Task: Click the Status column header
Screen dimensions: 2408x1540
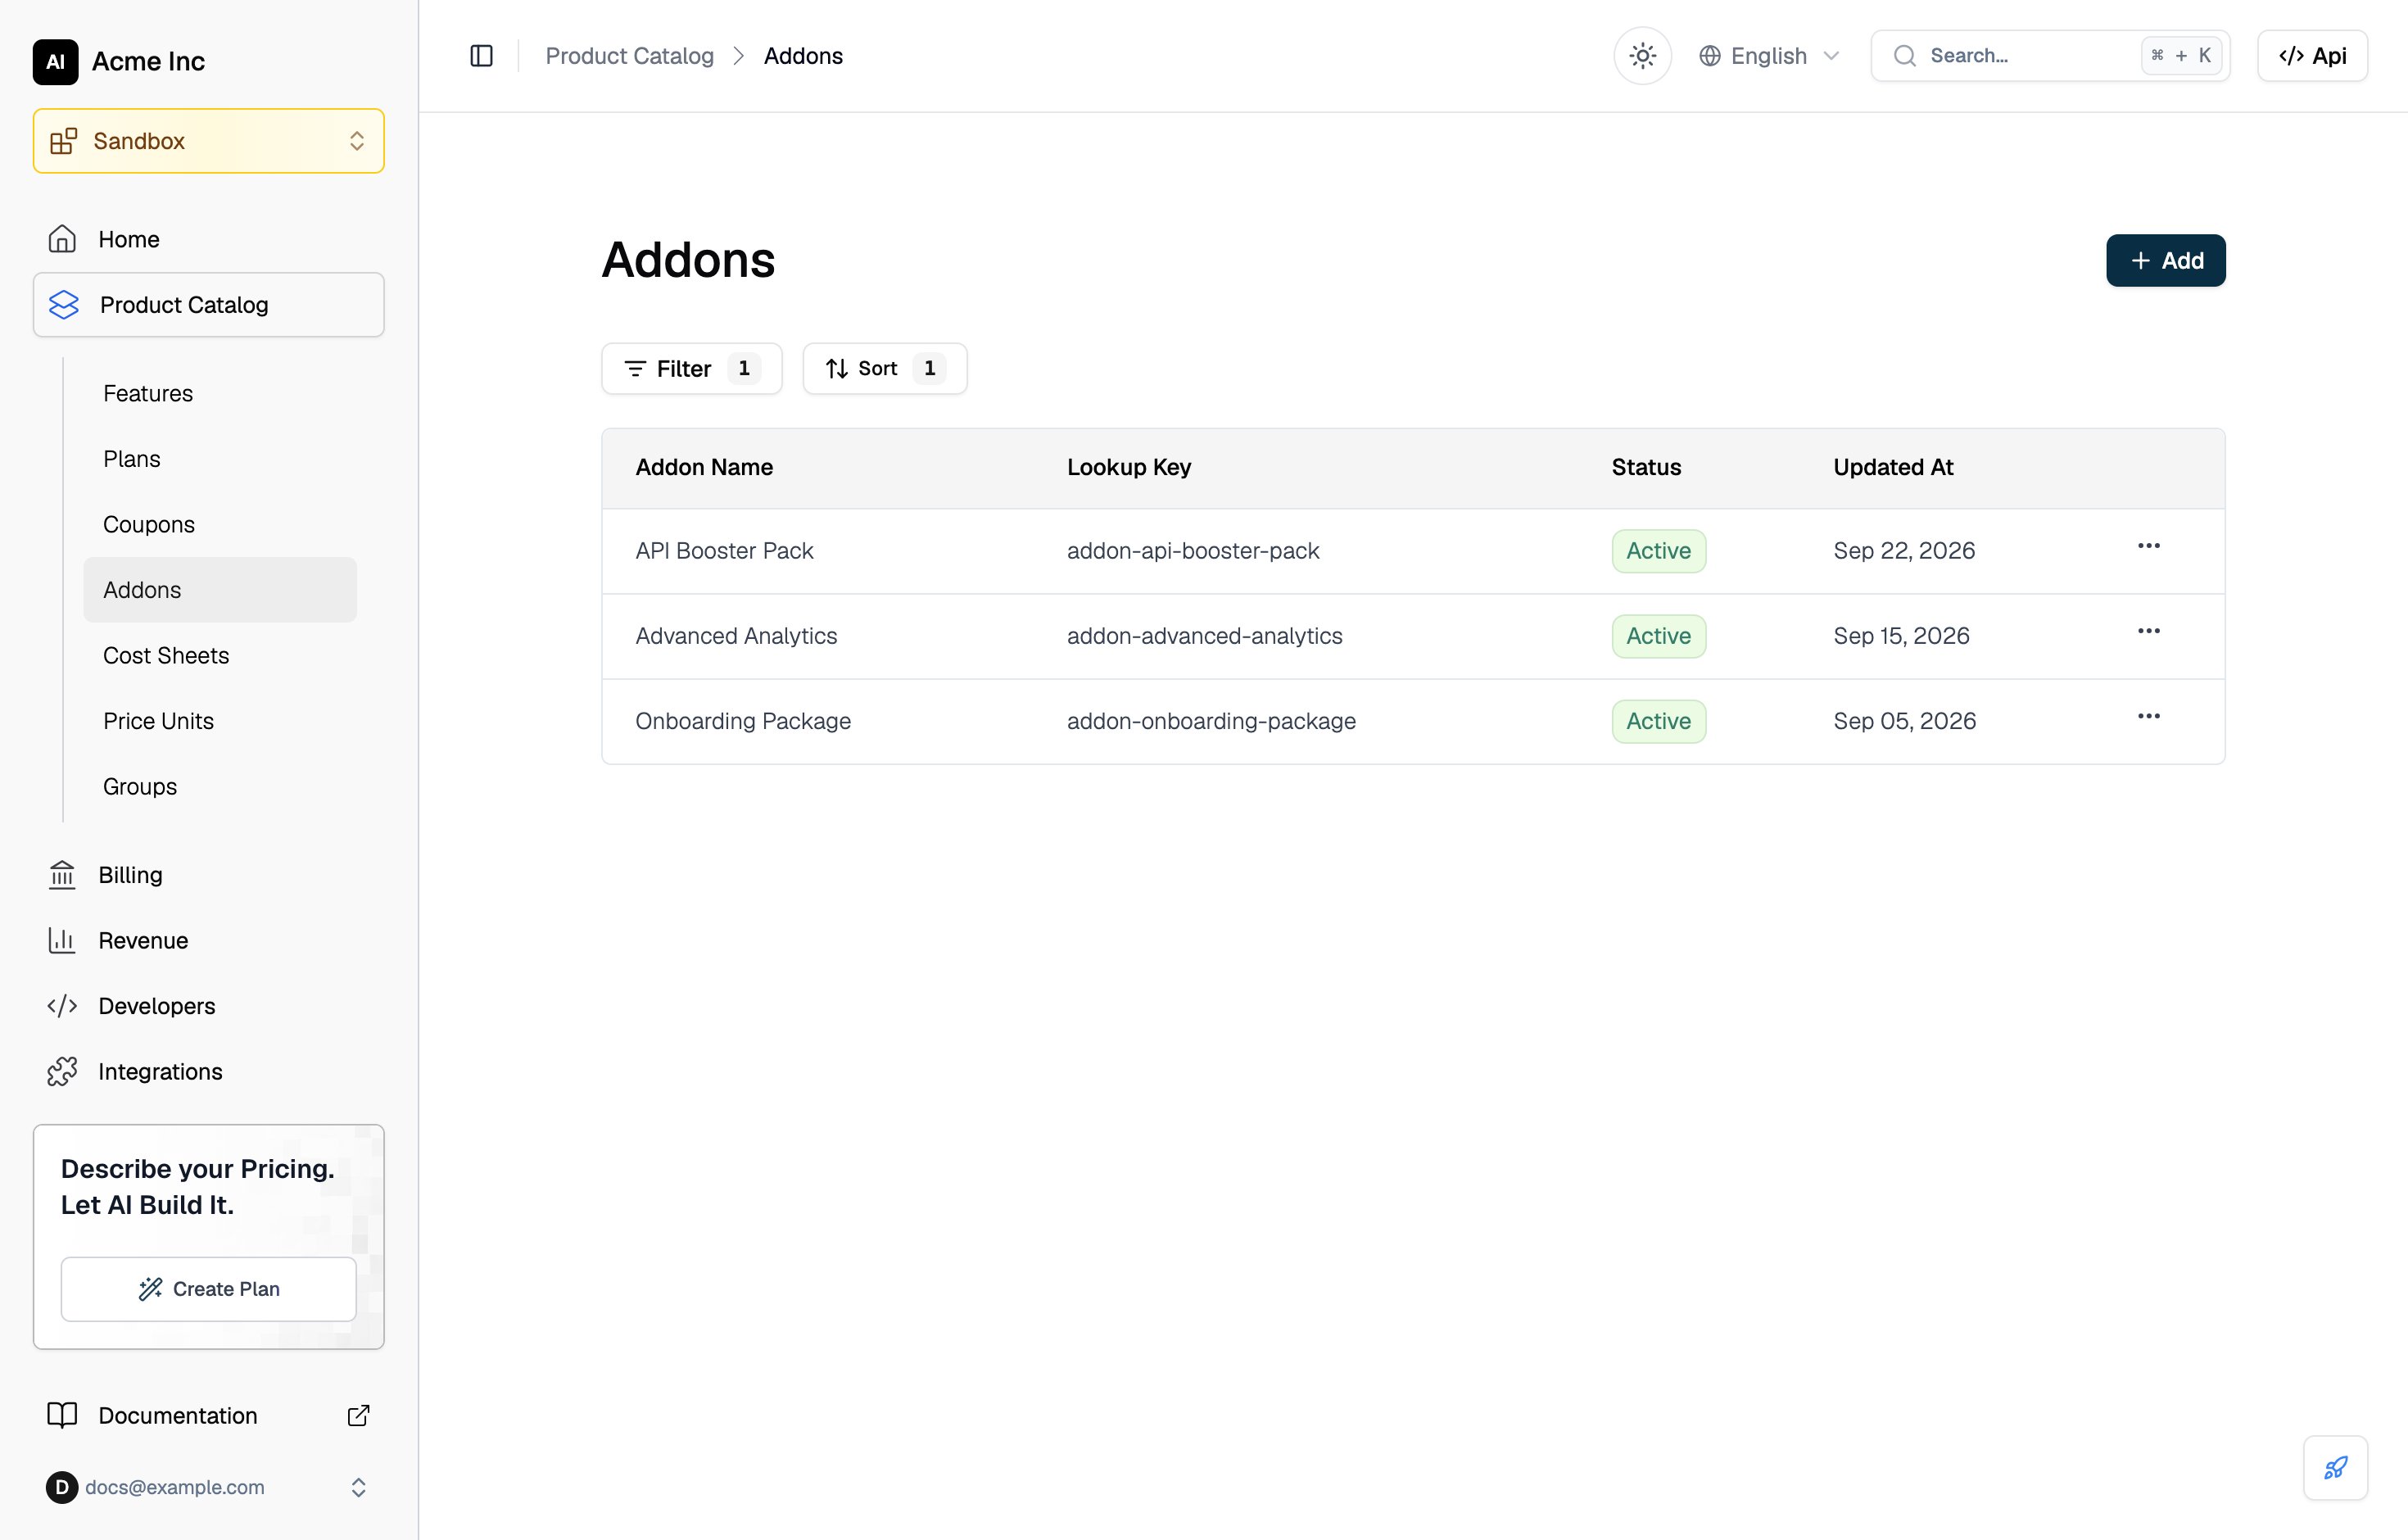Action: coord(1646,468)
